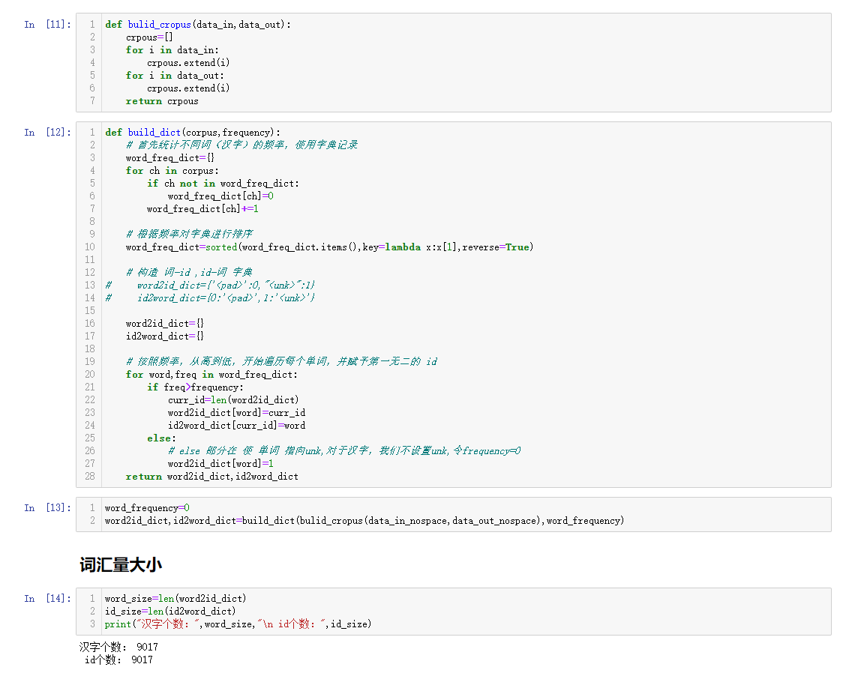Place cursor in def build_dict definition line
The width and height of the screenshot is (843, 679).
193,133
